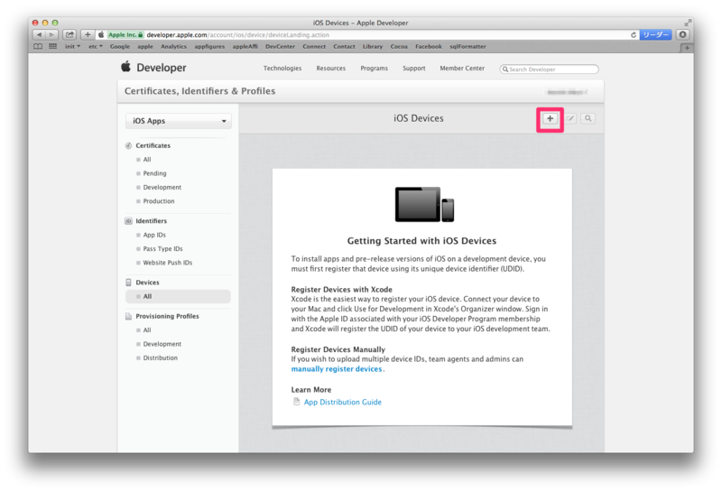
Task: Open the etc bookmarks folder dropdown
Action: pos(96,47)
